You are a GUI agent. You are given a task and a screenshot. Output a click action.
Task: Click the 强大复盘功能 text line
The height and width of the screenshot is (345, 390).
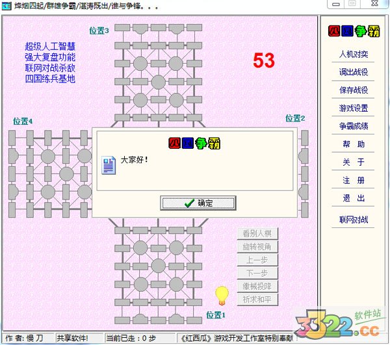click(x=50, y=57)
